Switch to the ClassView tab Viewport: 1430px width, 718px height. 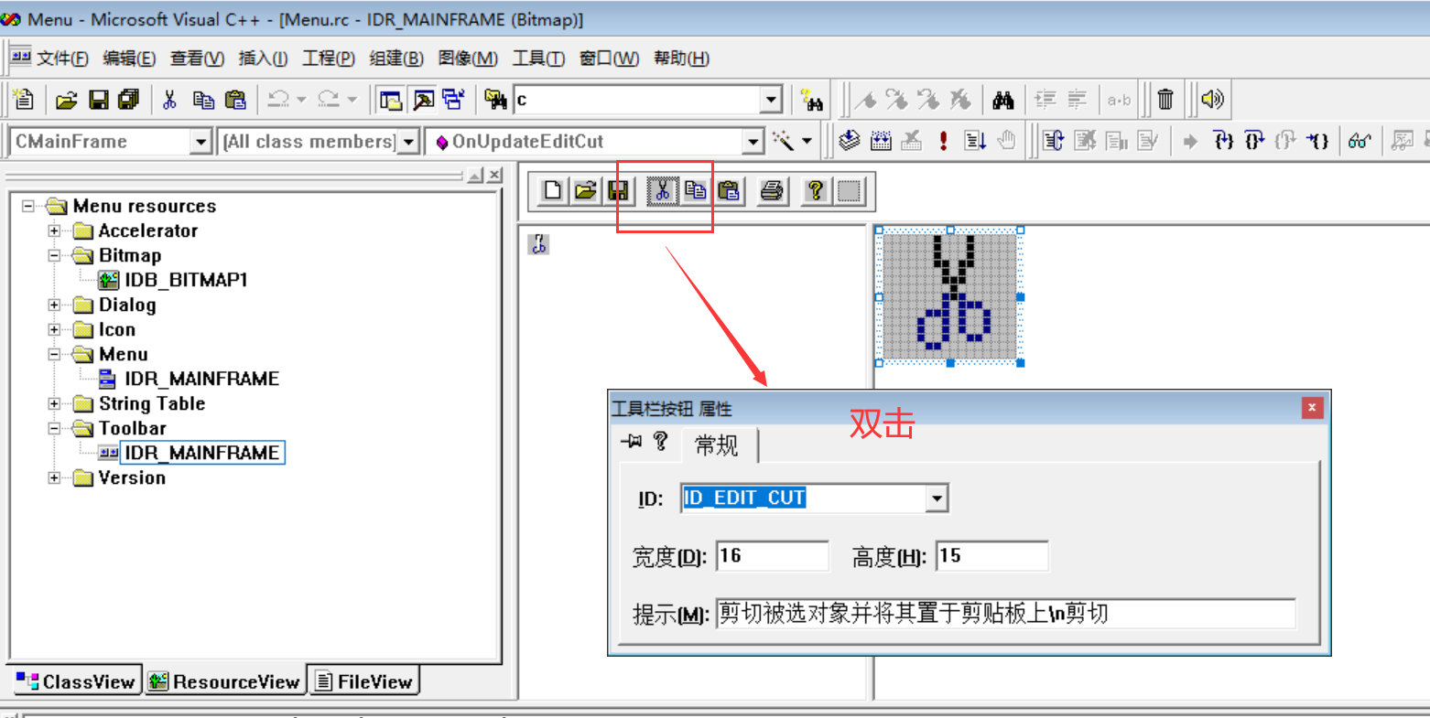coord(76,681)
